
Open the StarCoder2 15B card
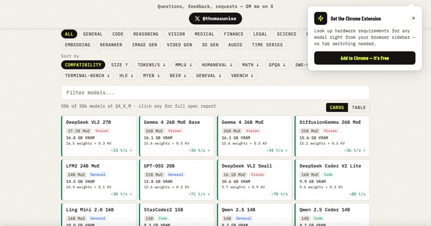point(177,215)
